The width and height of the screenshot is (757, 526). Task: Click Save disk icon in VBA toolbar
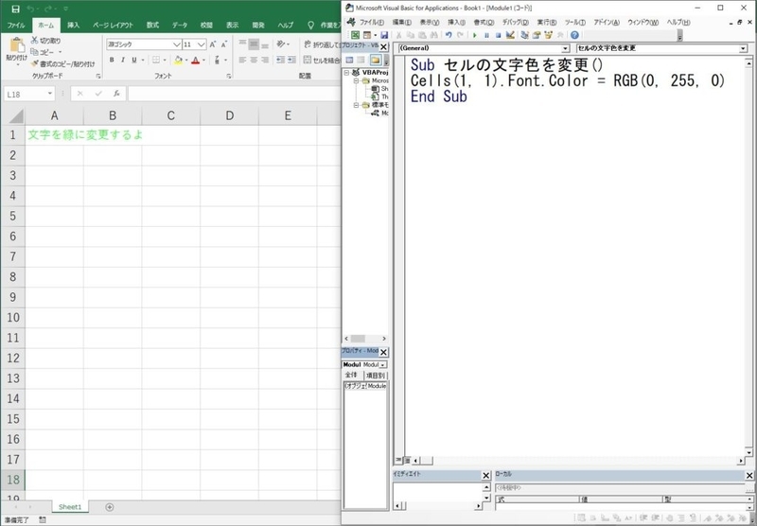click(384, 35)
